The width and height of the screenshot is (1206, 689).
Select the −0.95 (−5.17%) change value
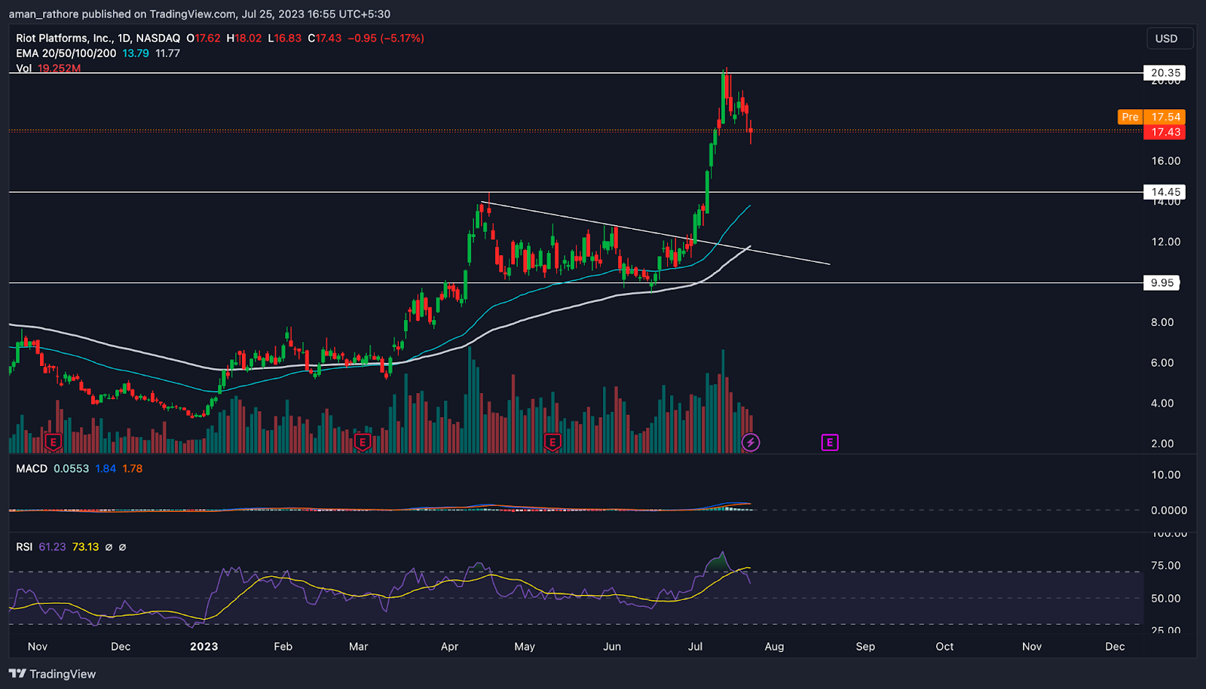(x=386, y=38)
